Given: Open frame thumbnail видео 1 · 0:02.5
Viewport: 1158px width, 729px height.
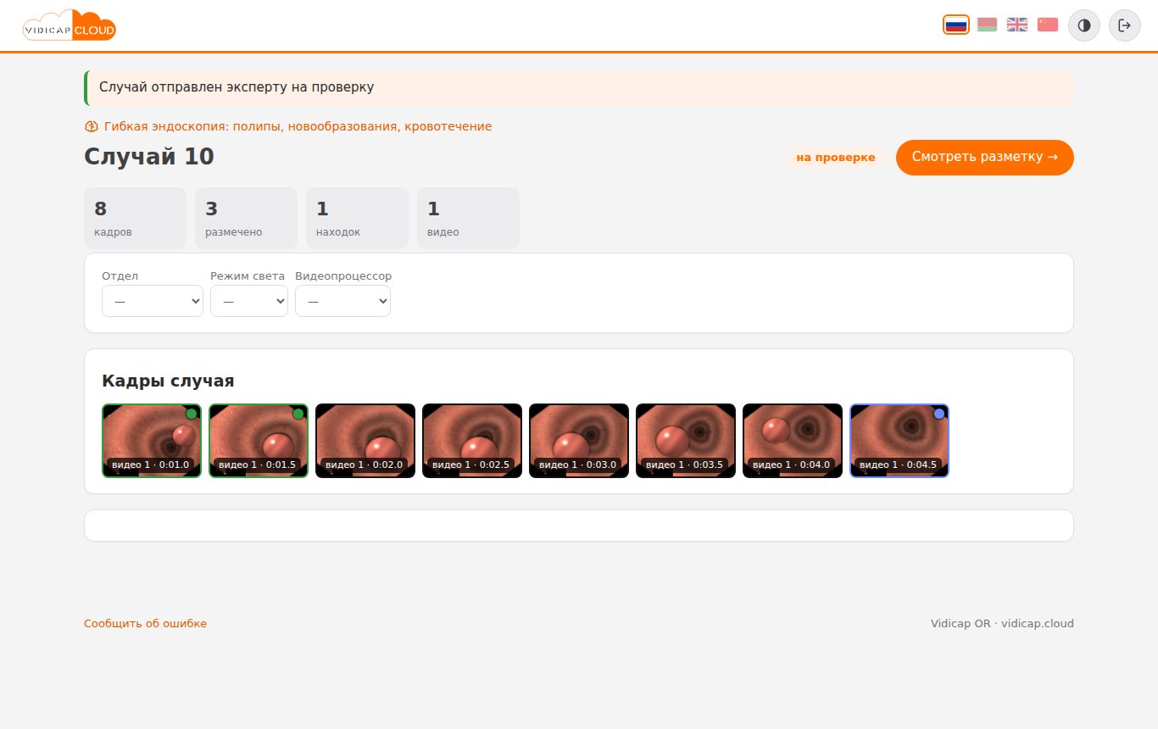Looking at the screenshot, I should pyautogui.click(x=472, y=441).
